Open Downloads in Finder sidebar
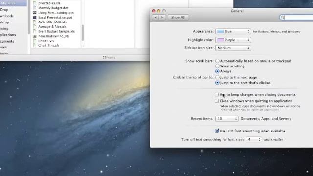 pos(6,16)
